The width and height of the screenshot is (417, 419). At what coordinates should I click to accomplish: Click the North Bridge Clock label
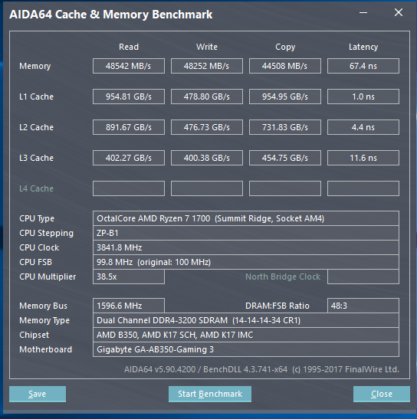pyautogui.click(x=283, y=277)
